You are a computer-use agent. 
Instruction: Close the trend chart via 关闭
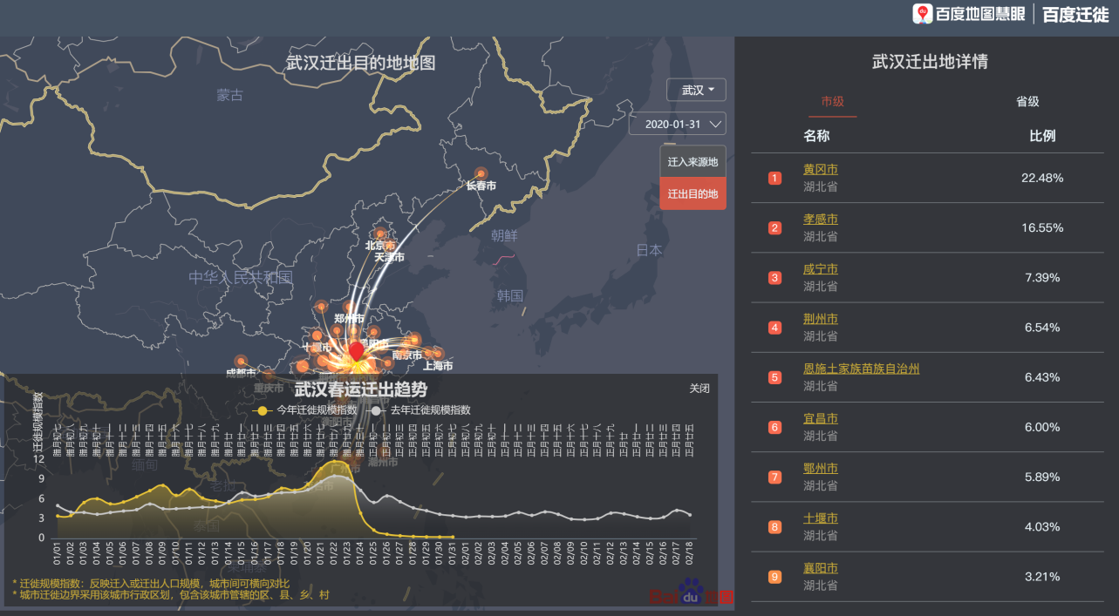tap(699, 389)
